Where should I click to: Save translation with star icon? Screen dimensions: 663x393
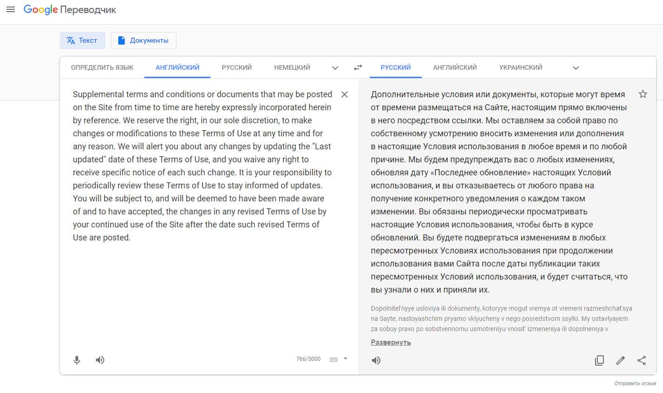[x=643, y=94]
